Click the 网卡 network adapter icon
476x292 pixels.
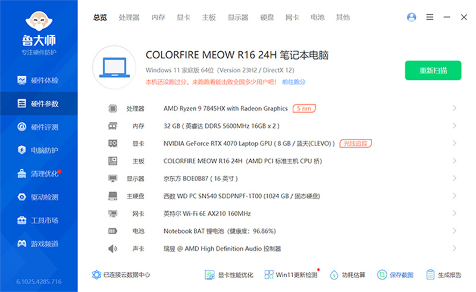112,213
